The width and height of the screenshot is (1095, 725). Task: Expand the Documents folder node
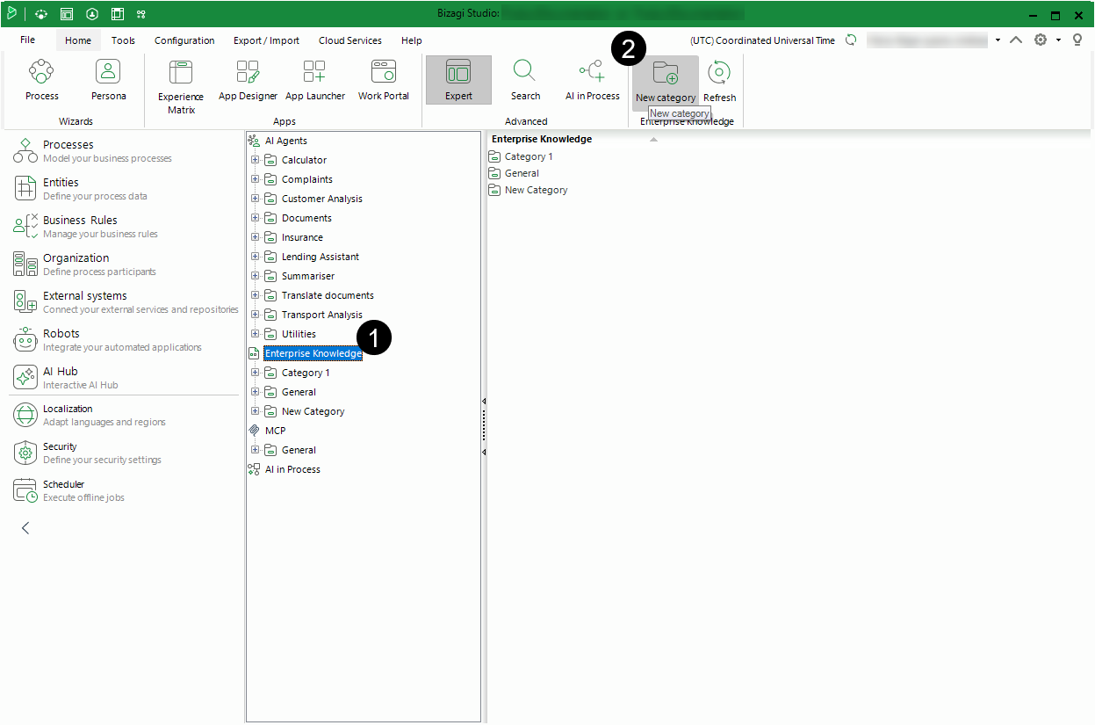[256, 218]
